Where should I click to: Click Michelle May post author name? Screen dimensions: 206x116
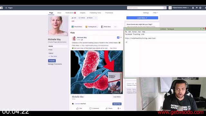82,37
